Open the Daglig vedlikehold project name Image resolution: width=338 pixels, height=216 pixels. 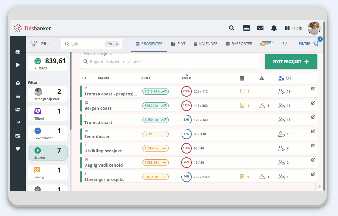tap(103, 165)
